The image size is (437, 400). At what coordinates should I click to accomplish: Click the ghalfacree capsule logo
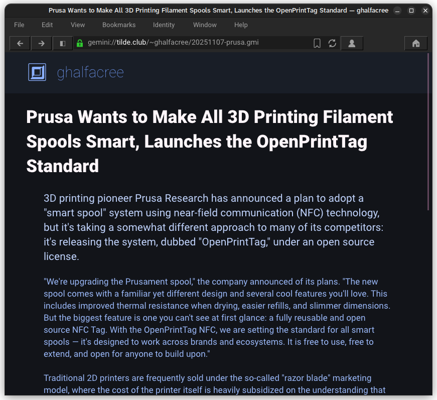(x=37, y=72)
